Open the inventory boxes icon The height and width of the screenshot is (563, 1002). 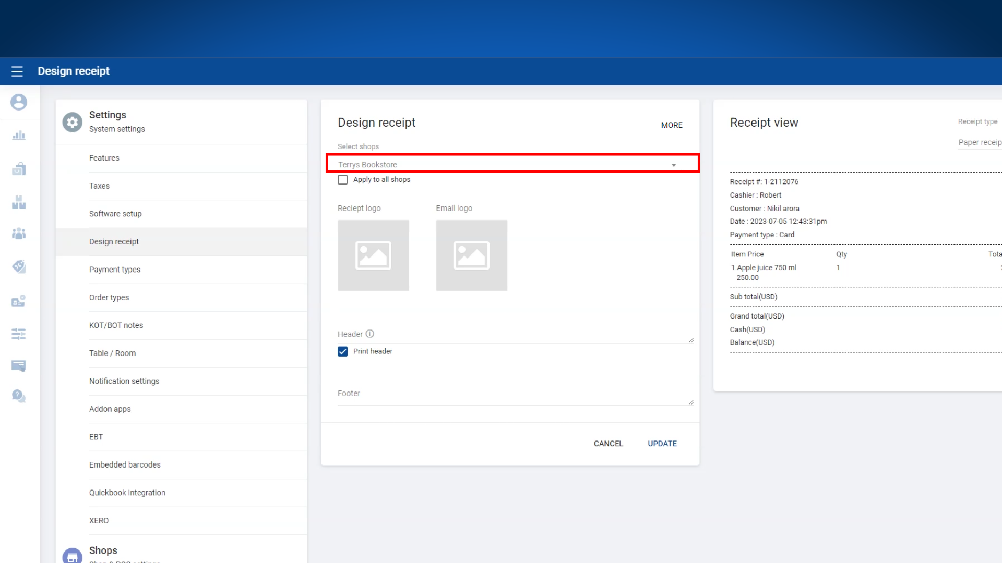pyautogui.click(x=19, y=202)
